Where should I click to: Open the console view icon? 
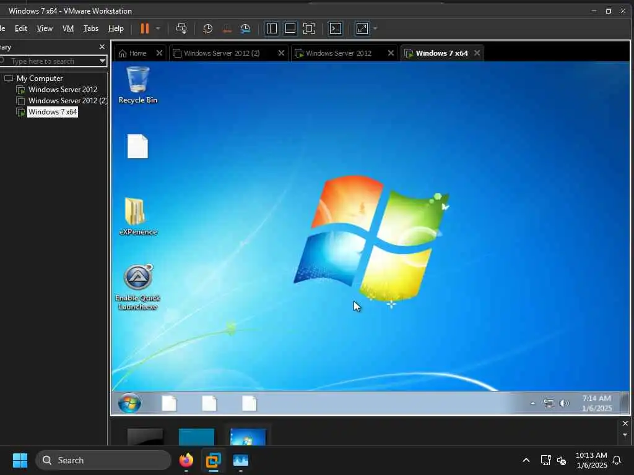[x=336, y=28]
